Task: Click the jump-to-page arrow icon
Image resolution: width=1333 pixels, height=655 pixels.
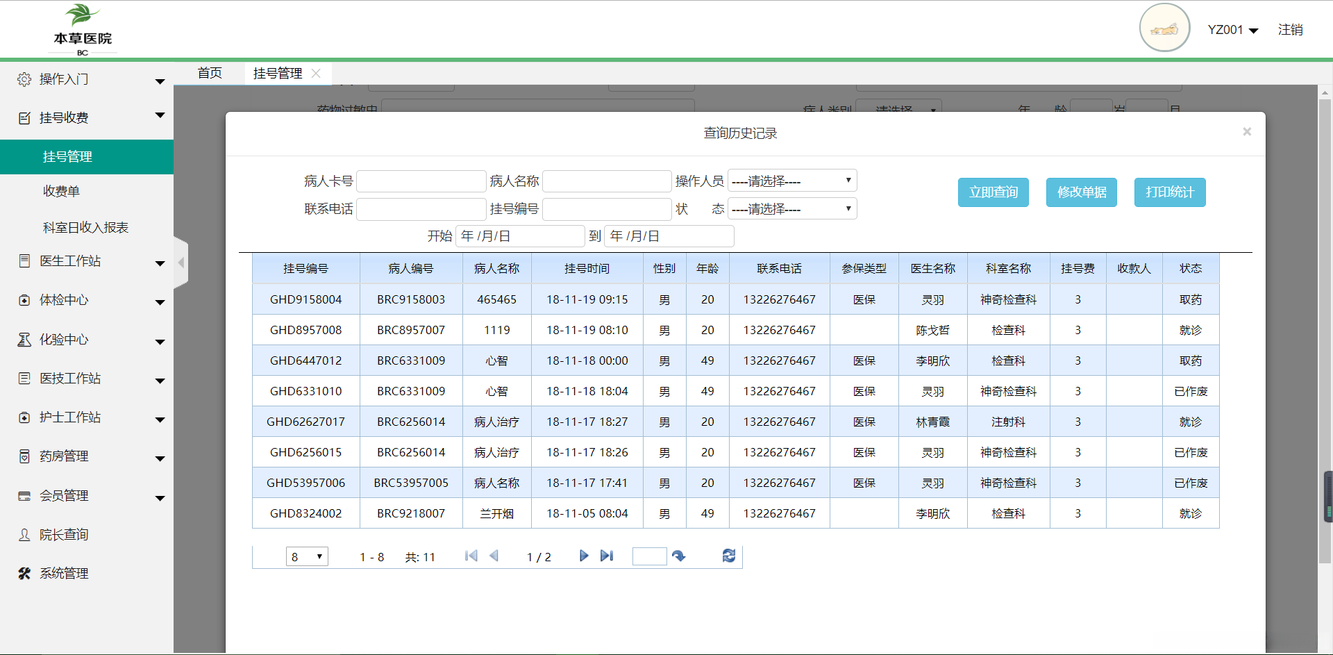Action: pyautogui.click(x=679, y=556)
